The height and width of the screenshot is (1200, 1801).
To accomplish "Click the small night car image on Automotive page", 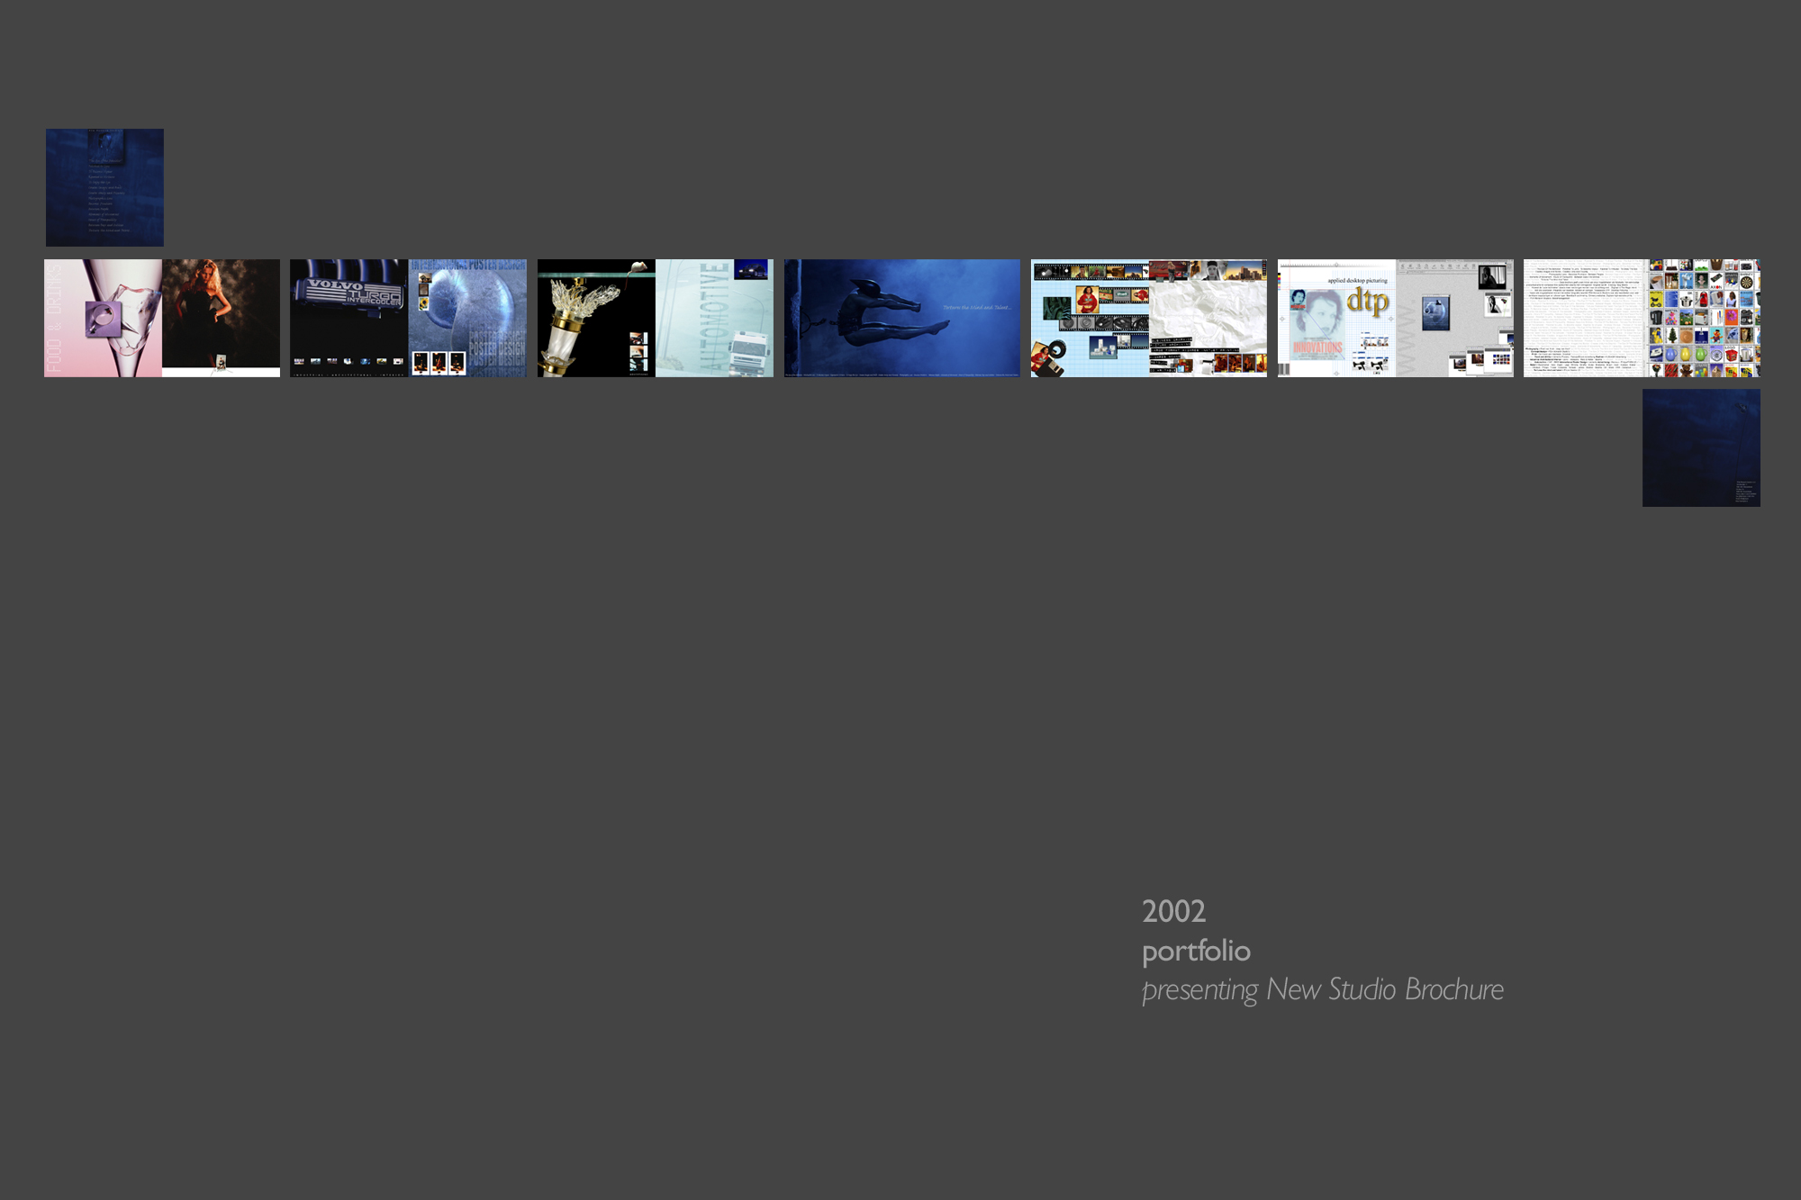I will click(x=752, y=269).
